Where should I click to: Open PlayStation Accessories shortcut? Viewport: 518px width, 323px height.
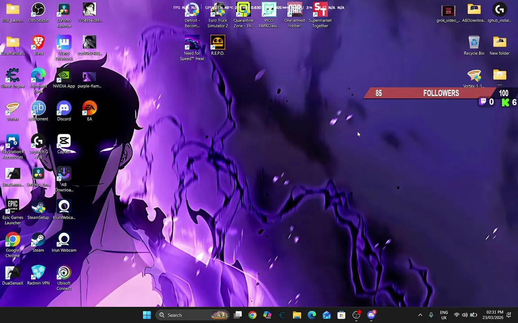tap(13, 147)
